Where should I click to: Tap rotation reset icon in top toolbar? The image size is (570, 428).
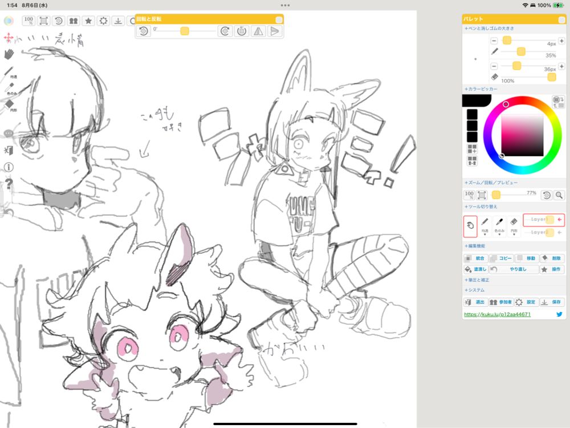tap(59, 21)
